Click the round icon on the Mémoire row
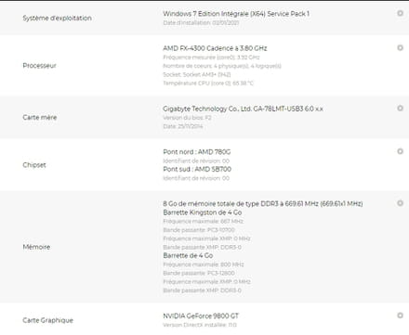The width and height of the screenshot is (409, 335). [400, 203]
